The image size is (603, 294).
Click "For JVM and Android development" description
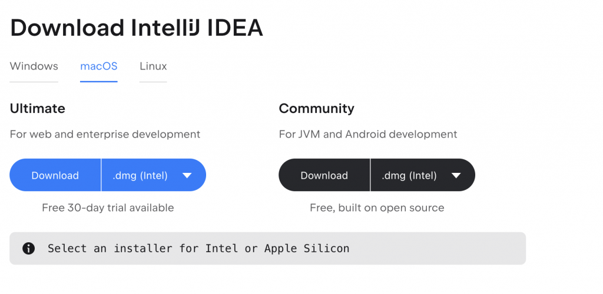368,135
